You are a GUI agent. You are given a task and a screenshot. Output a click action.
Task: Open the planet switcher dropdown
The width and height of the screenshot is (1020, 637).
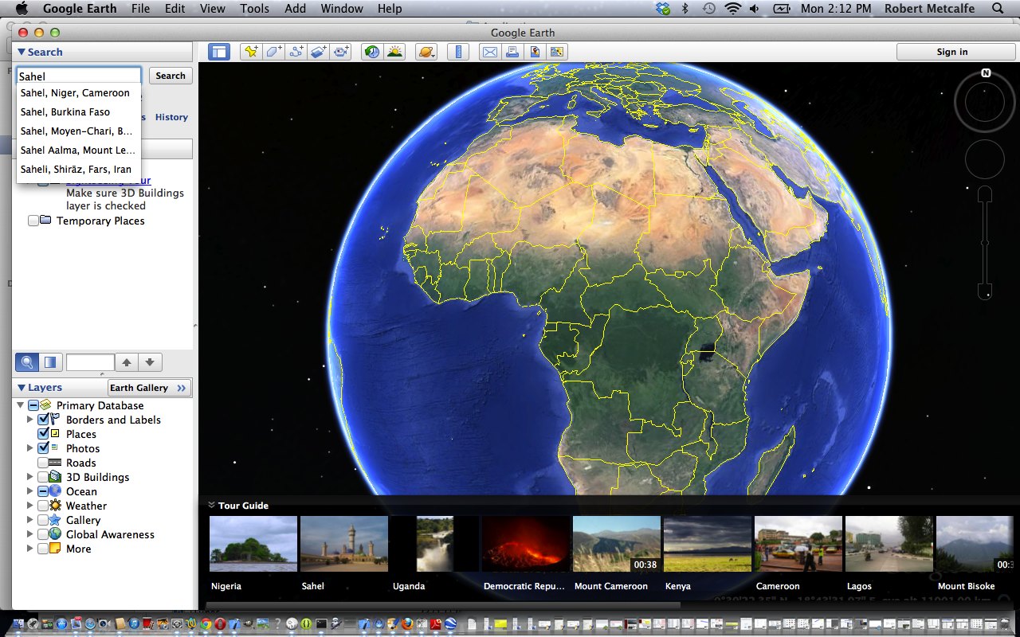(426, 52)
